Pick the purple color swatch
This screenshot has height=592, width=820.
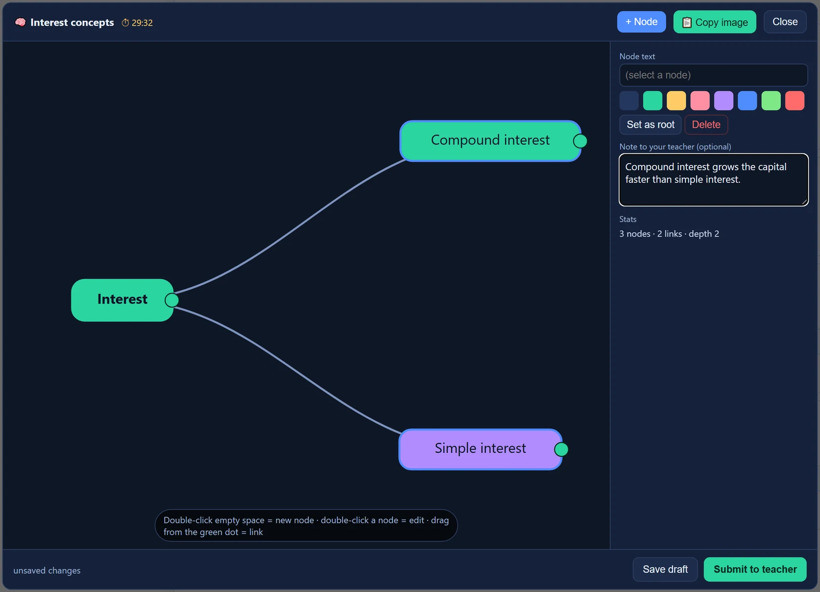click(x=724, y=101)
